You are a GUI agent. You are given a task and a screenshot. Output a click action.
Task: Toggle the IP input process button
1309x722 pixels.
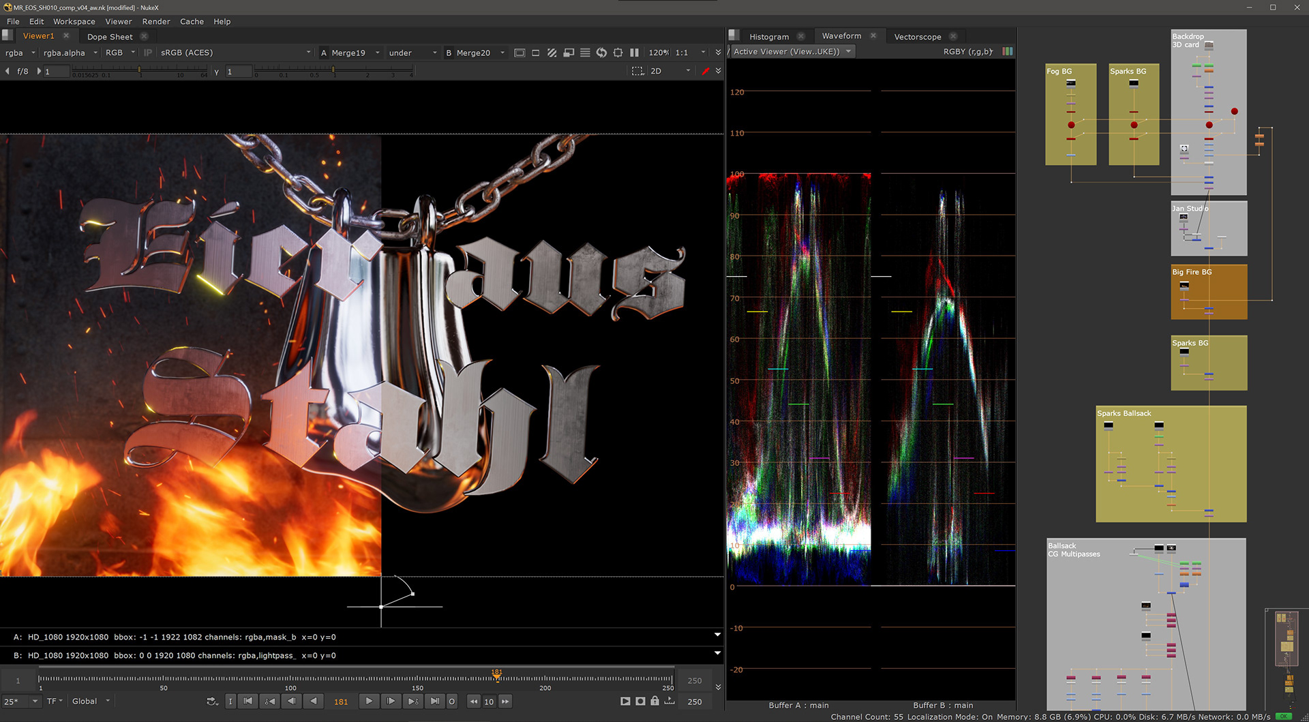pyautogui.click(x=148, y=52)
